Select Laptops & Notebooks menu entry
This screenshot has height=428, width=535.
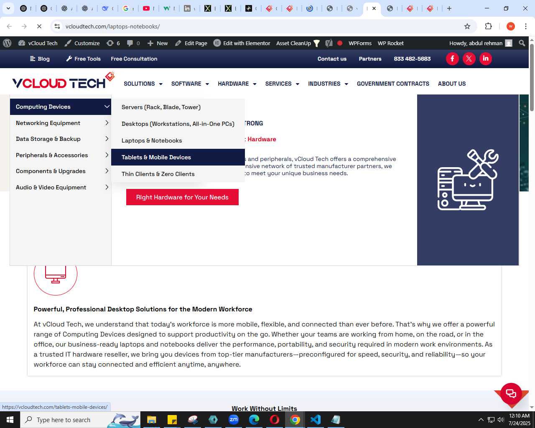tap(178, 140)
